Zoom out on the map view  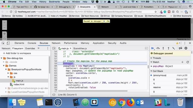pyautogui.click(x=5, y=28)
